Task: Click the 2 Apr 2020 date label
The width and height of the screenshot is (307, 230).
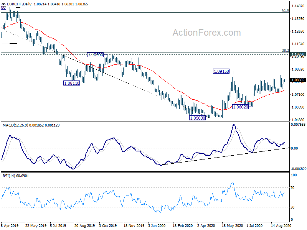Action: pyautogui.click(x=206, y=225)
